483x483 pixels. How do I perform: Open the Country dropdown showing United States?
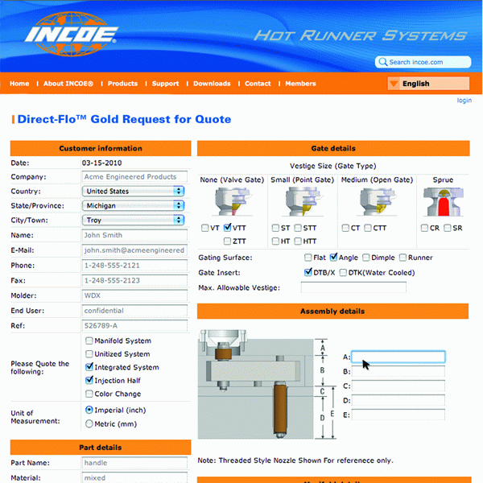coord(133,192)
